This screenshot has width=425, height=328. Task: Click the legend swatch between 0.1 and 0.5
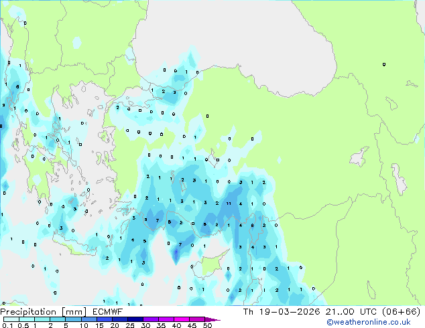tap(11, 319)
